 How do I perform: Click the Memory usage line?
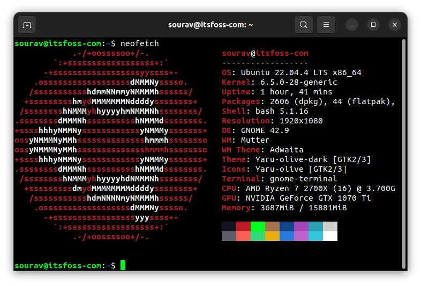click(284, 208)
